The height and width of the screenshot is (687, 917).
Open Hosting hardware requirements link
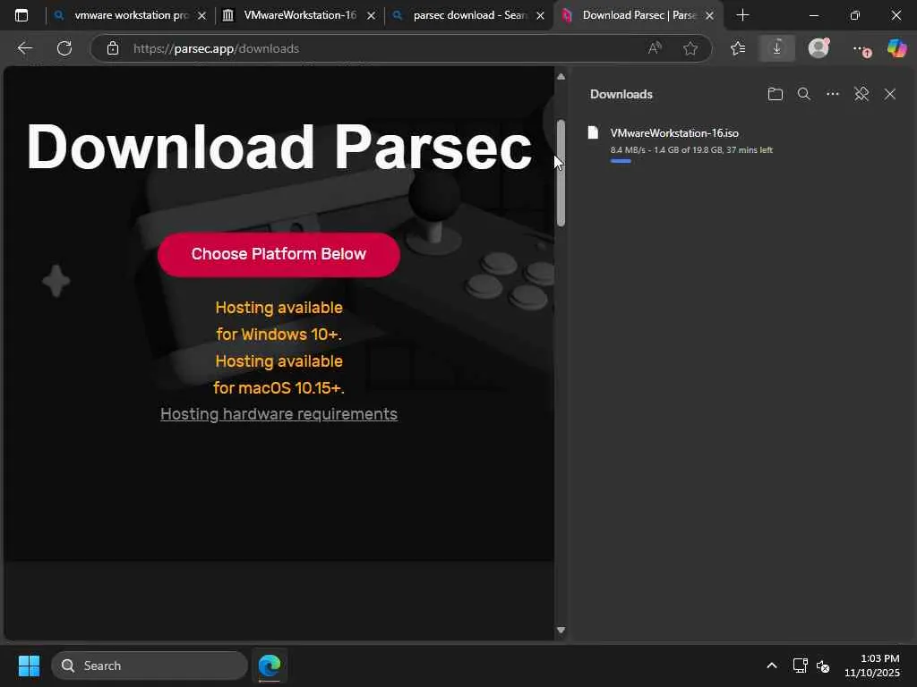click(x=279, y=413)
